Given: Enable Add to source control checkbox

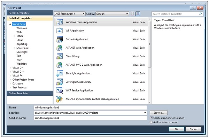Looking at the screenshot, I should click(151, 122).
